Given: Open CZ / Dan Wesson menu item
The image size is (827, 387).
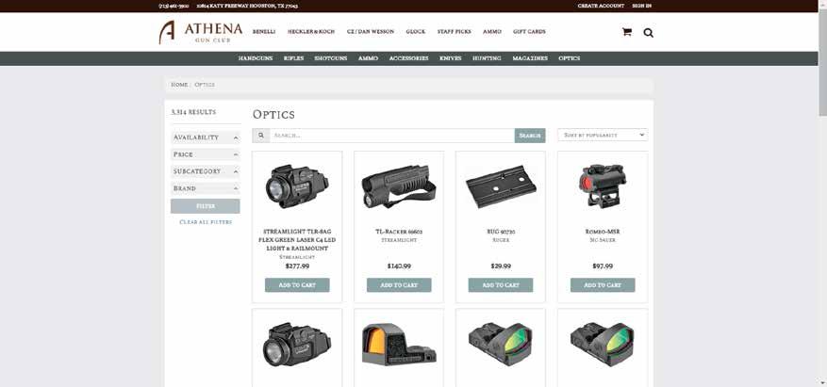Looking at the screenshot, I should pyautogui.click(x=371, y=32).
